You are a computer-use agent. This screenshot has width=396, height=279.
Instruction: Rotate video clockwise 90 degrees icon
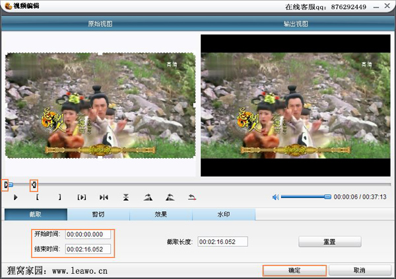click(148, 197)
